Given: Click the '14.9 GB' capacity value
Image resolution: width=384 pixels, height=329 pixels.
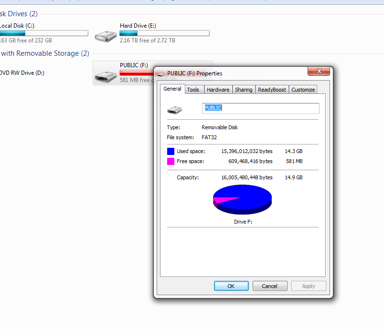Looking at the screenshot, I should 294,177.
